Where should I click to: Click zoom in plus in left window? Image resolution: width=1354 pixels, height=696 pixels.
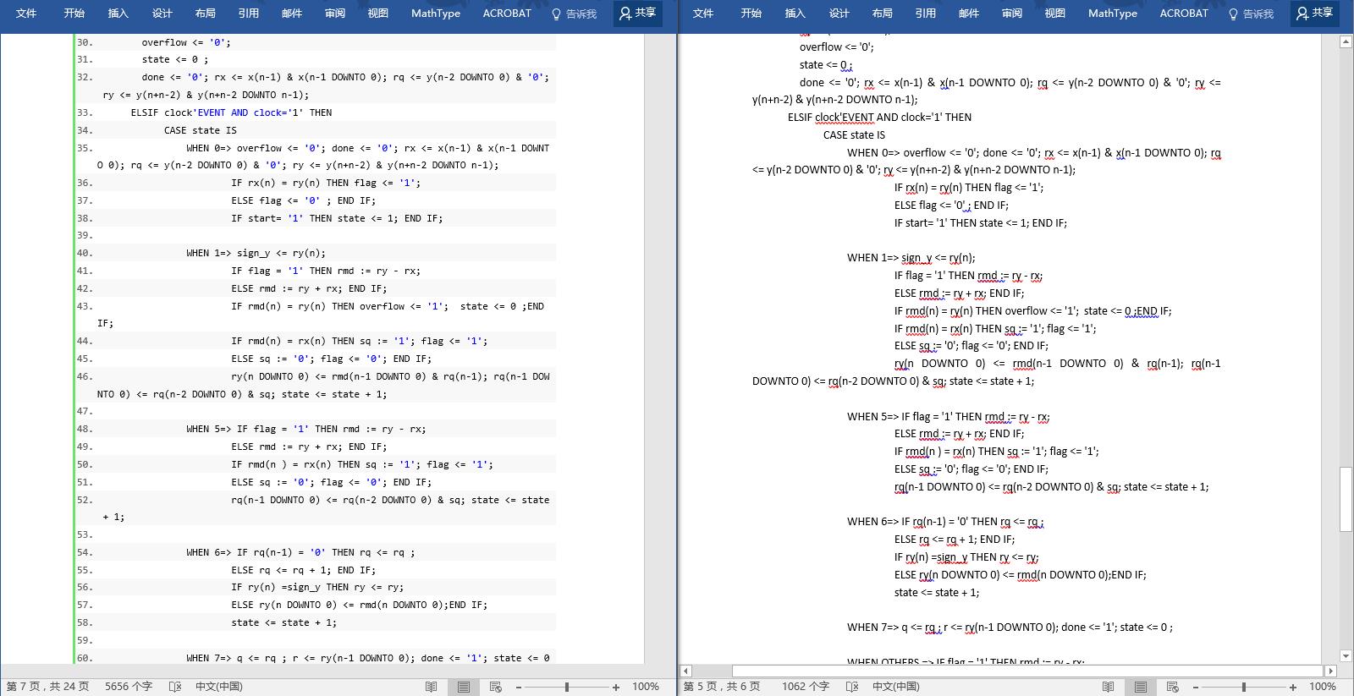pos(616,687)
